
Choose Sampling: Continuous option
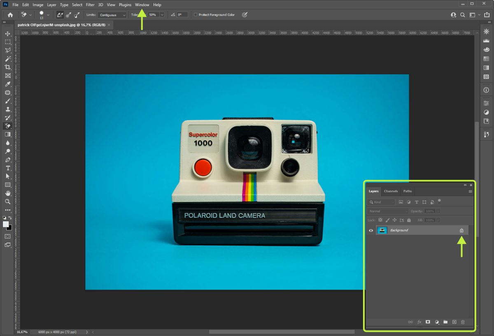point(60,15)
